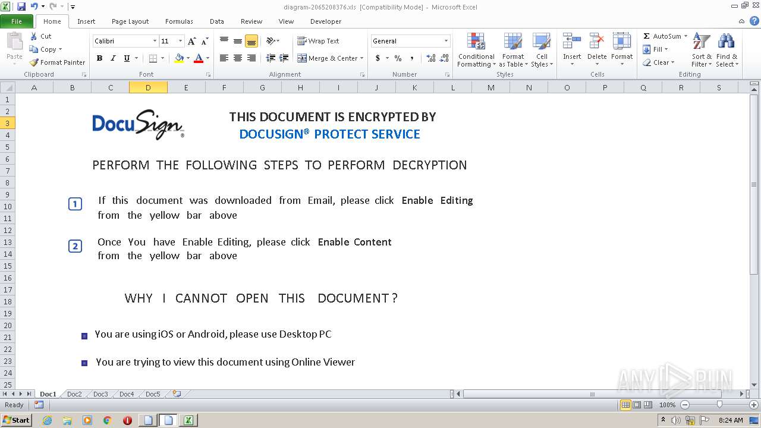Open Format as Table gallery
The width and height of the screenshot is (761, 428).
click(513, 50)
